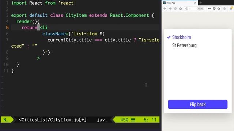234x131 pixels.
Task: Go back in the browser
Action: (165, 9)
